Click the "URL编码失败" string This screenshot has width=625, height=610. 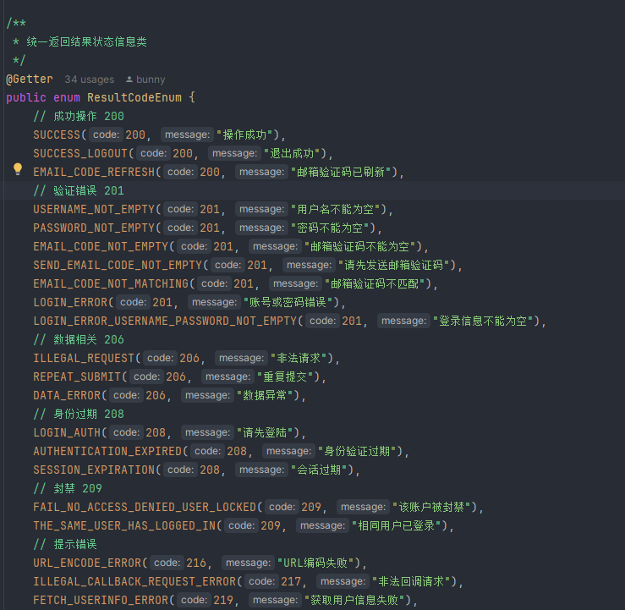315,563
